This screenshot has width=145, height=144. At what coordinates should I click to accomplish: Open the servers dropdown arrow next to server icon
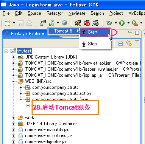pos(58,23)
